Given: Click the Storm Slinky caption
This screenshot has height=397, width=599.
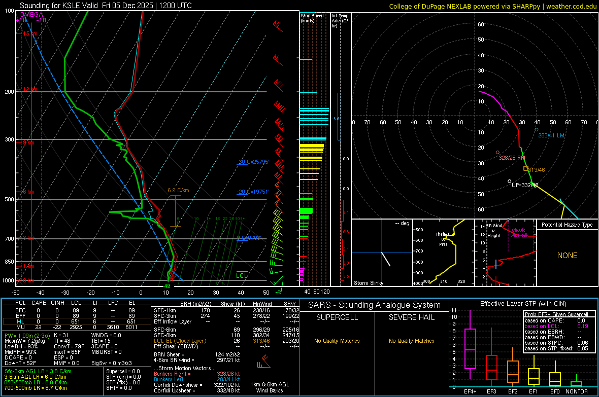Looking at the screenshot, I should tap(368, 283).
